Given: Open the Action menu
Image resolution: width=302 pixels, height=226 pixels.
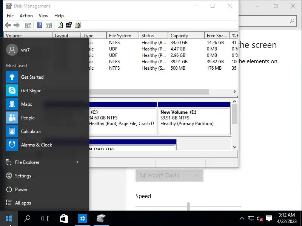Looking at the screenshot, I should pyautogui.click(x=26, y=16).
